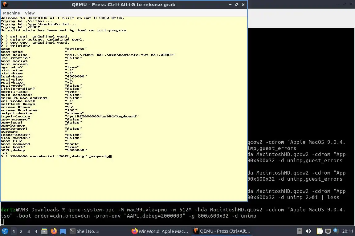Click the 'boot-args' variable name
355x236 pixels.
click(11, 52)
